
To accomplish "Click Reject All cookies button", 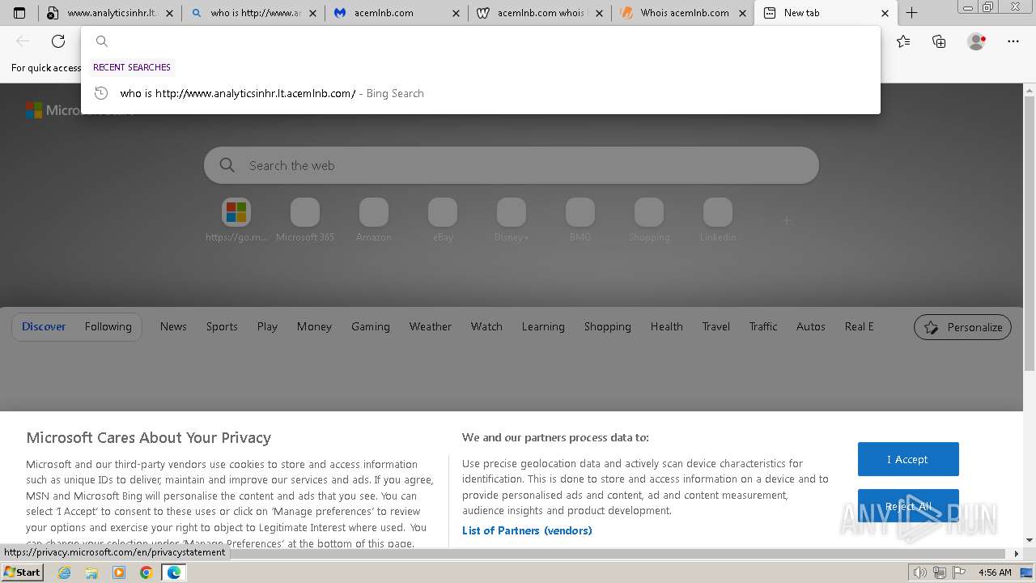I will pos(908,506).
